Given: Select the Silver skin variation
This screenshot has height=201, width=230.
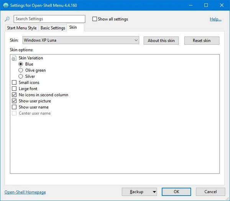Looking at the screenshot, I should click(21, 76).
